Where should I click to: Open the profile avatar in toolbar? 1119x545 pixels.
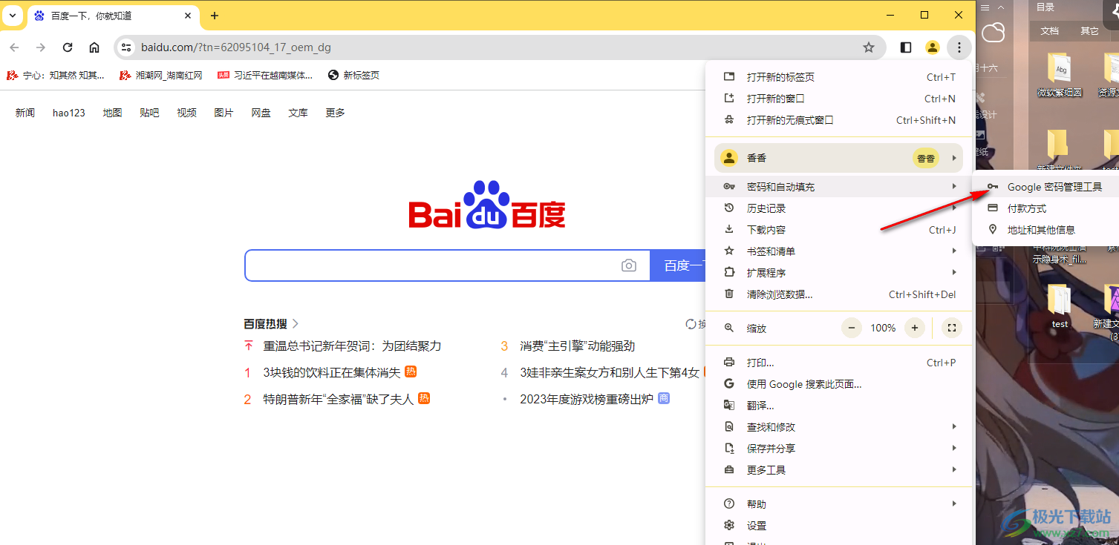click(x=933, y=47)
